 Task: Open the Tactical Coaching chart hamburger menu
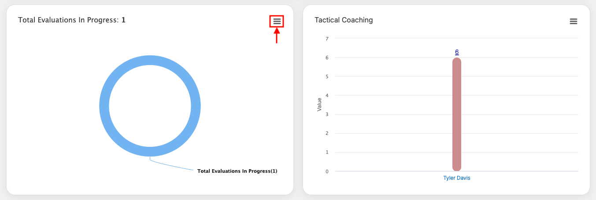click(x=573, y=21)
